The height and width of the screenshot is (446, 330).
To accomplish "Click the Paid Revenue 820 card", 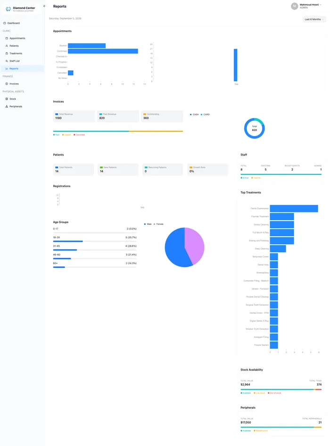I will 118,116.
